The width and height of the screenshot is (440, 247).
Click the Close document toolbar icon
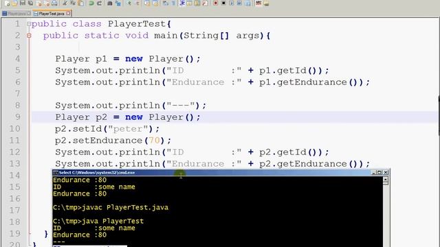38,3
